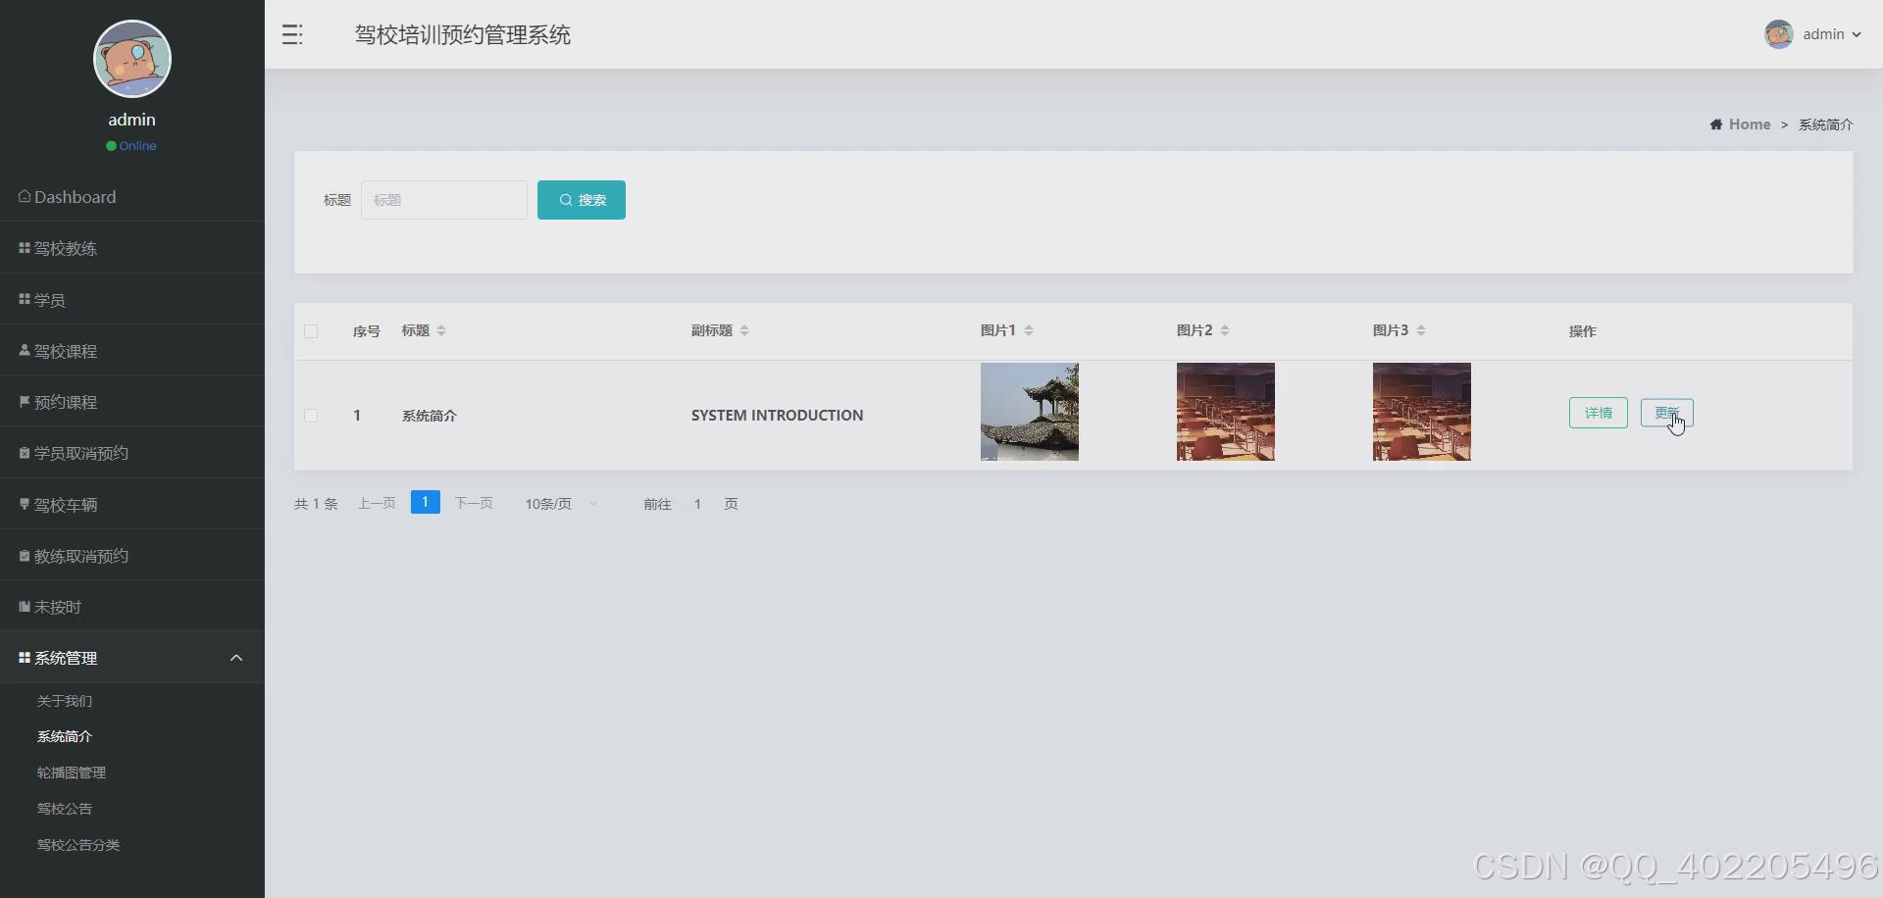This screenshot has width=1883, height=898.
Task: Click the admin avatar in the top bar
Action: coord(1778,34)
